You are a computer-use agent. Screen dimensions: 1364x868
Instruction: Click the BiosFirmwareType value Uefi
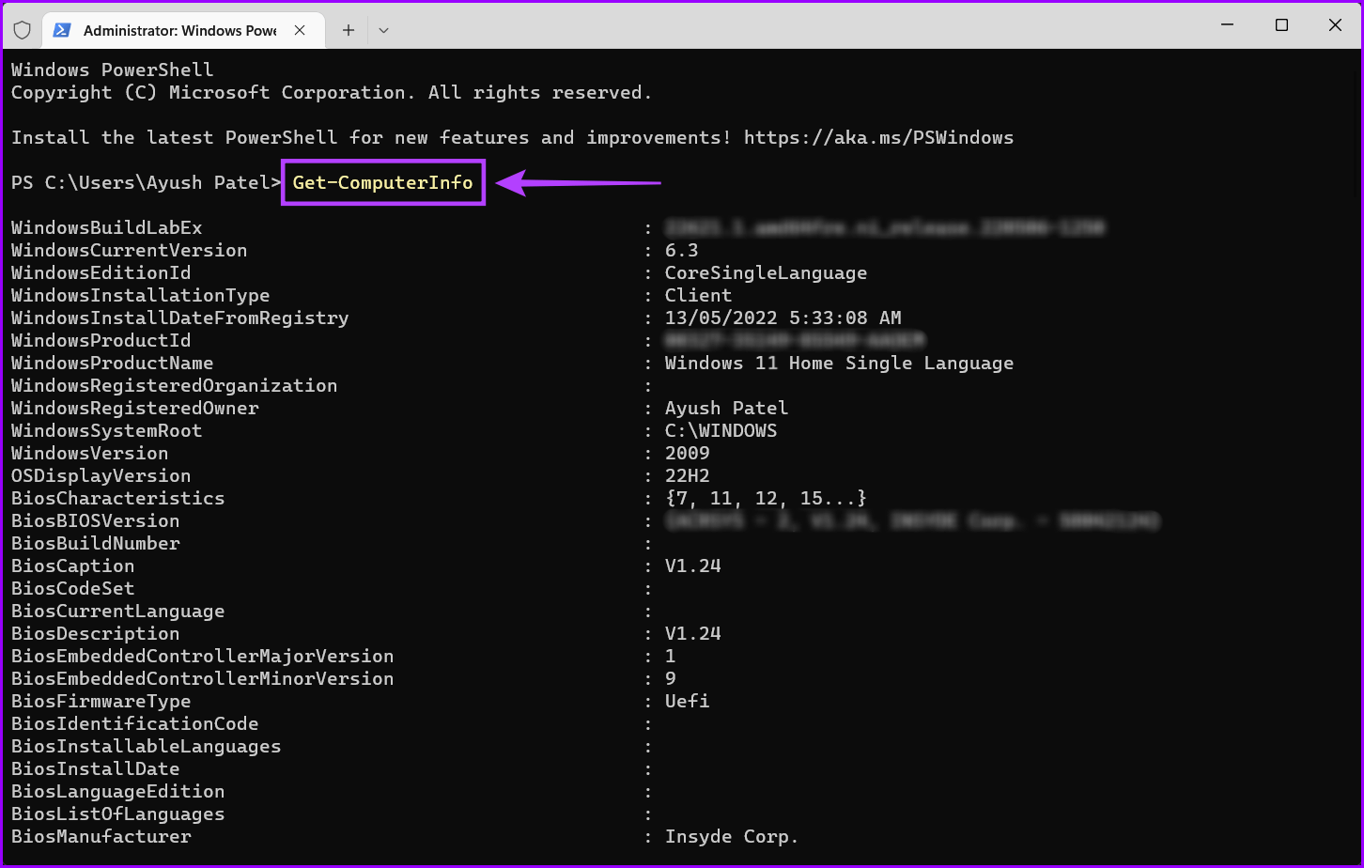tap(687, 701)
